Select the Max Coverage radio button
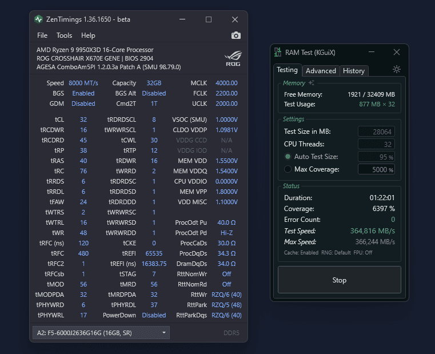Viewport: 435px width, 354px height. point(288,169)
